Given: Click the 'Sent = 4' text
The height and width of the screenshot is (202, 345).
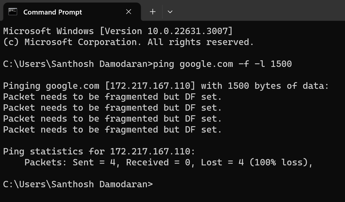Looking at the screenshot, I should 96,163.
